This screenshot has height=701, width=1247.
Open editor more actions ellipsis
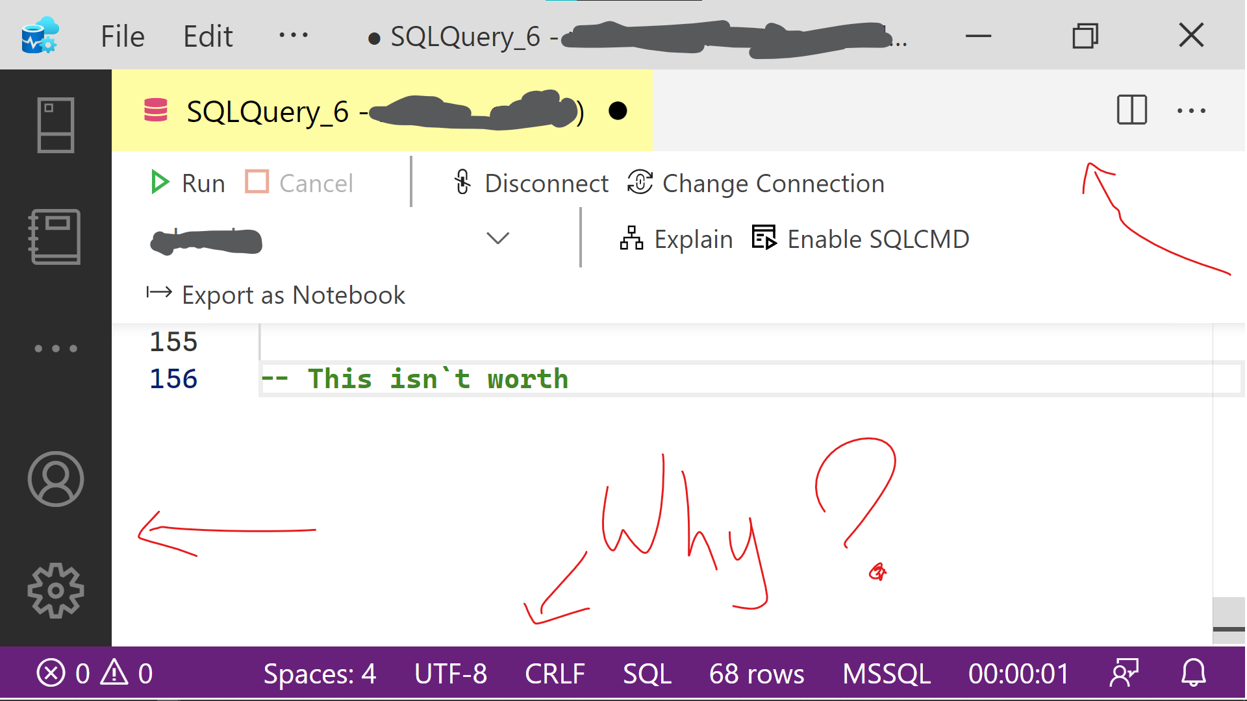point(1191,111)
